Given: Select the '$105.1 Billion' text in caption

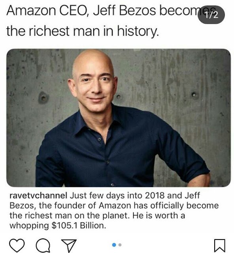Looking at the screenshot, I should [x=79, y=226].
